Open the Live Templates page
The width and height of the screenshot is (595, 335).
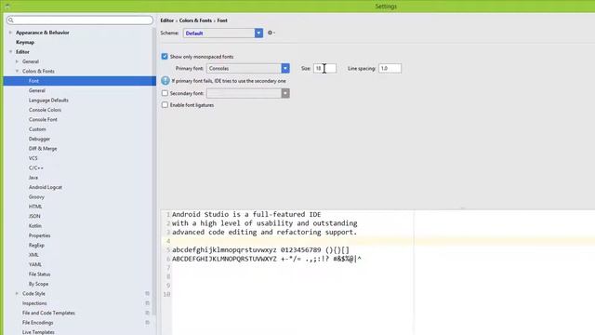coord(38,332)
